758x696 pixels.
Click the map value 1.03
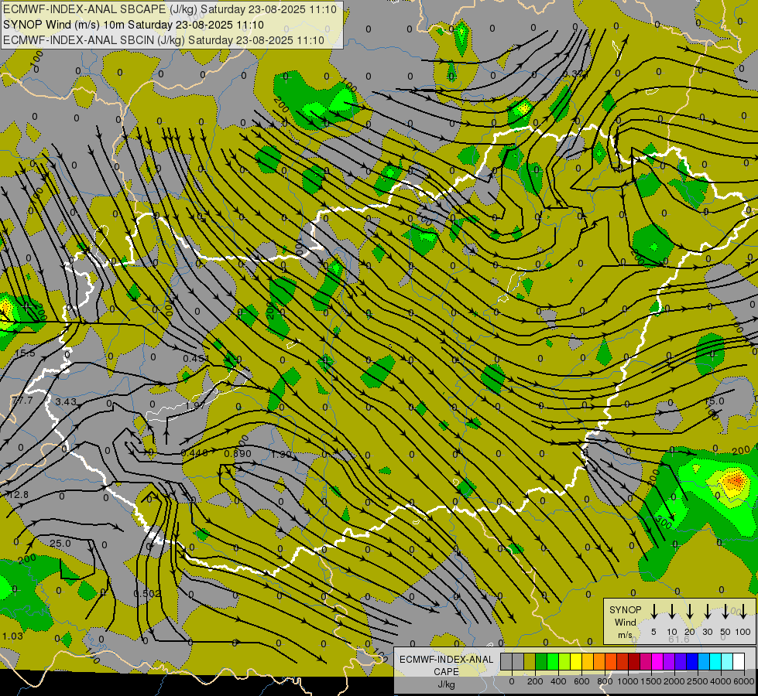[12, 636]
